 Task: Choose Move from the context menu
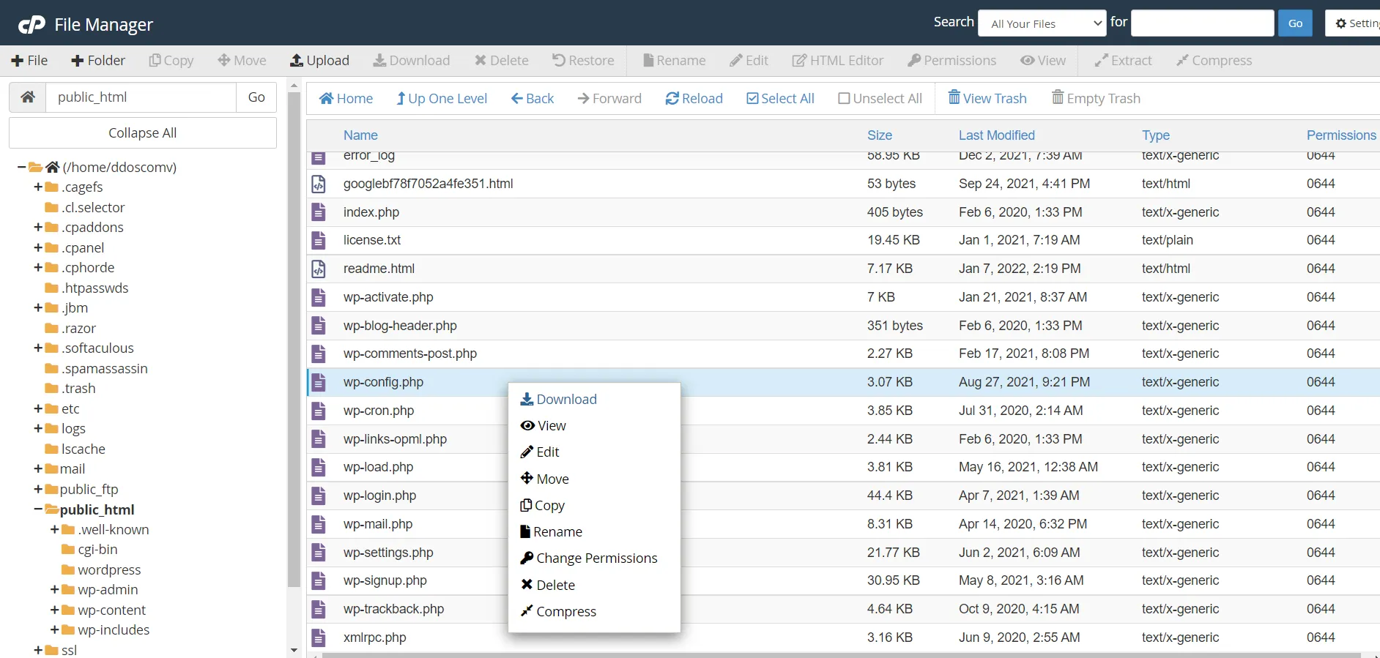pos(545,479)
